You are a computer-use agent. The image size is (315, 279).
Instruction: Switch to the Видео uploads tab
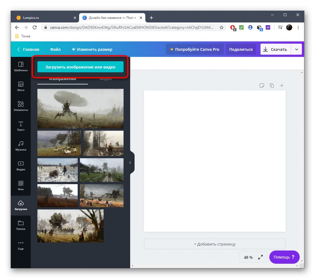point(106,79)
